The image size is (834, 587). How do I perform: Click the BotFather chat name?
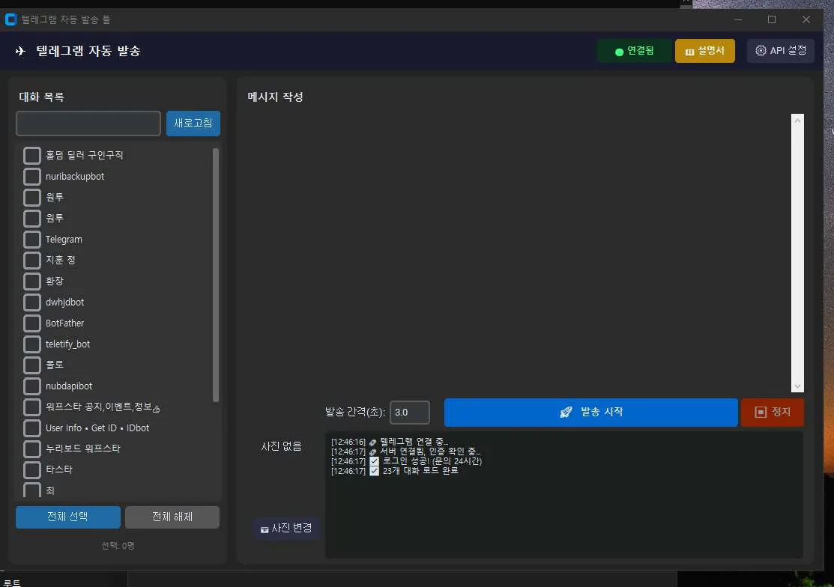point(65,323)
